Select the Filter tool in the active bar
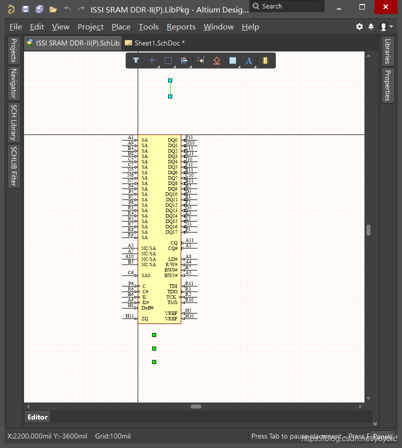This screenshot has width=402, height=448. [136, 60]
